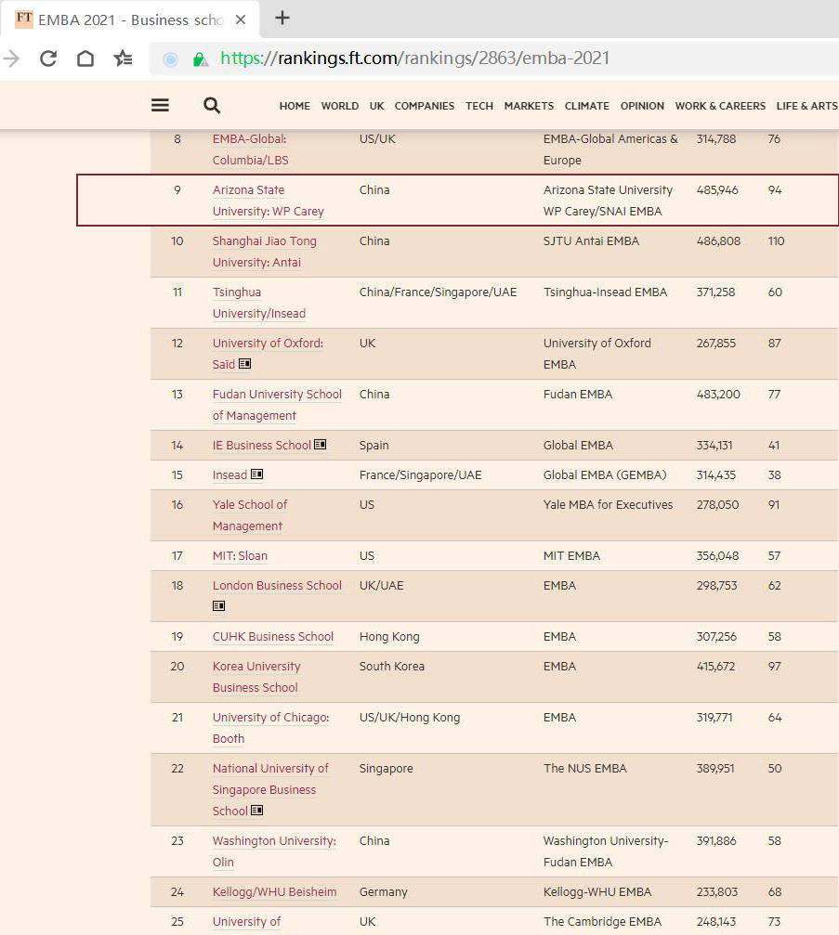The width and height of the screenshot is (839, 935).
Task: Open the Insead school link
Action: 229,475
